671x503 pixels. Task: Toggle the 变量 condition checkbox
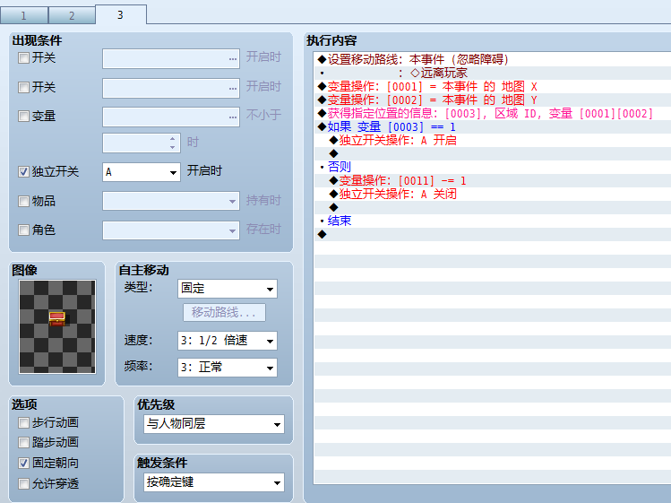tap(23, 116)
